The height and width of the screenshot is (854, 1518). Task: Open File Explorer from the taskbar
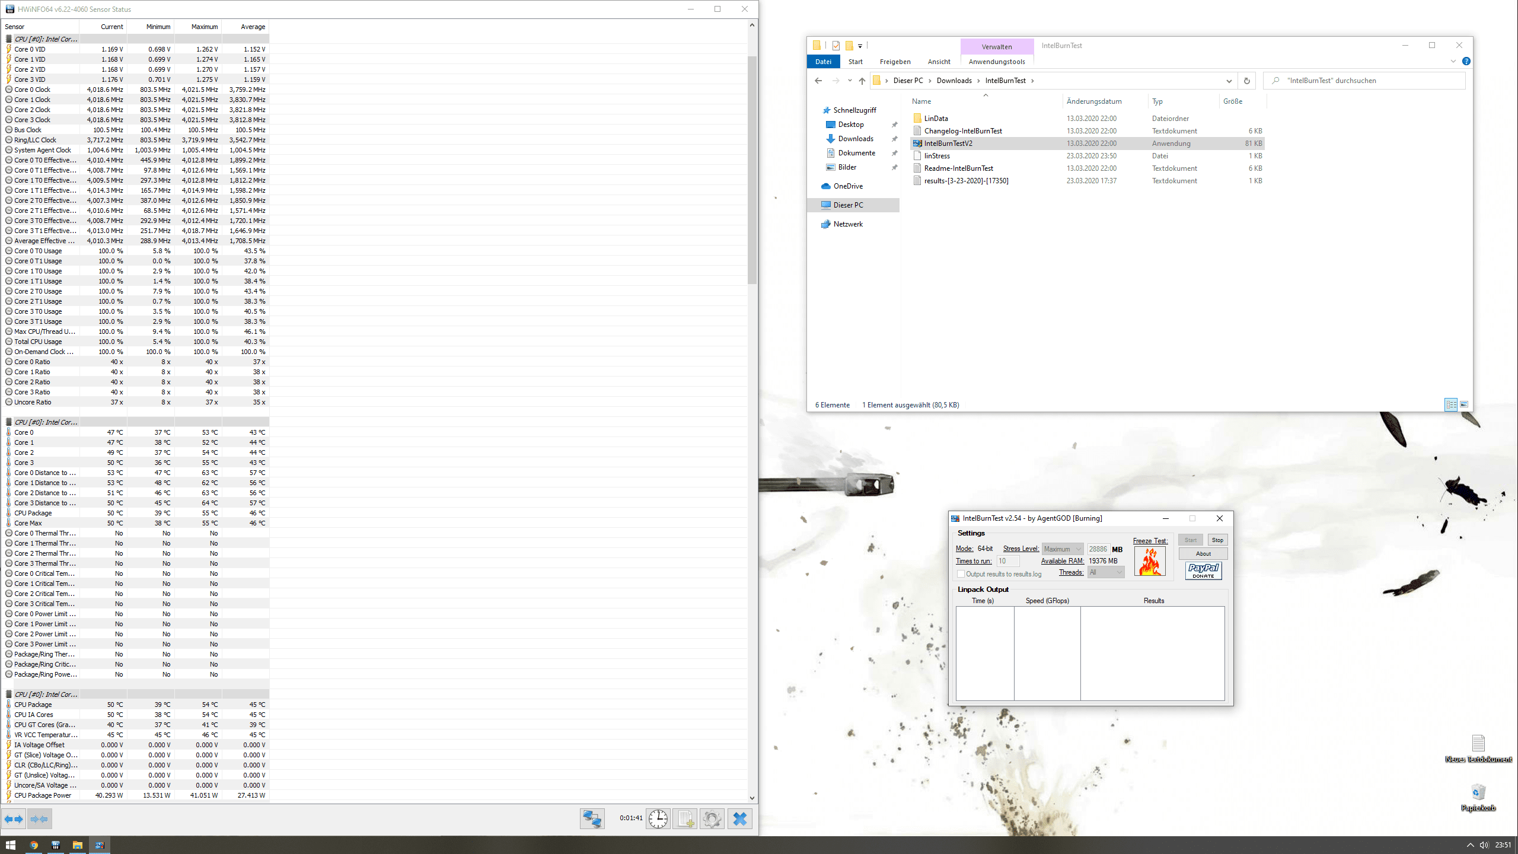(78, 845)
